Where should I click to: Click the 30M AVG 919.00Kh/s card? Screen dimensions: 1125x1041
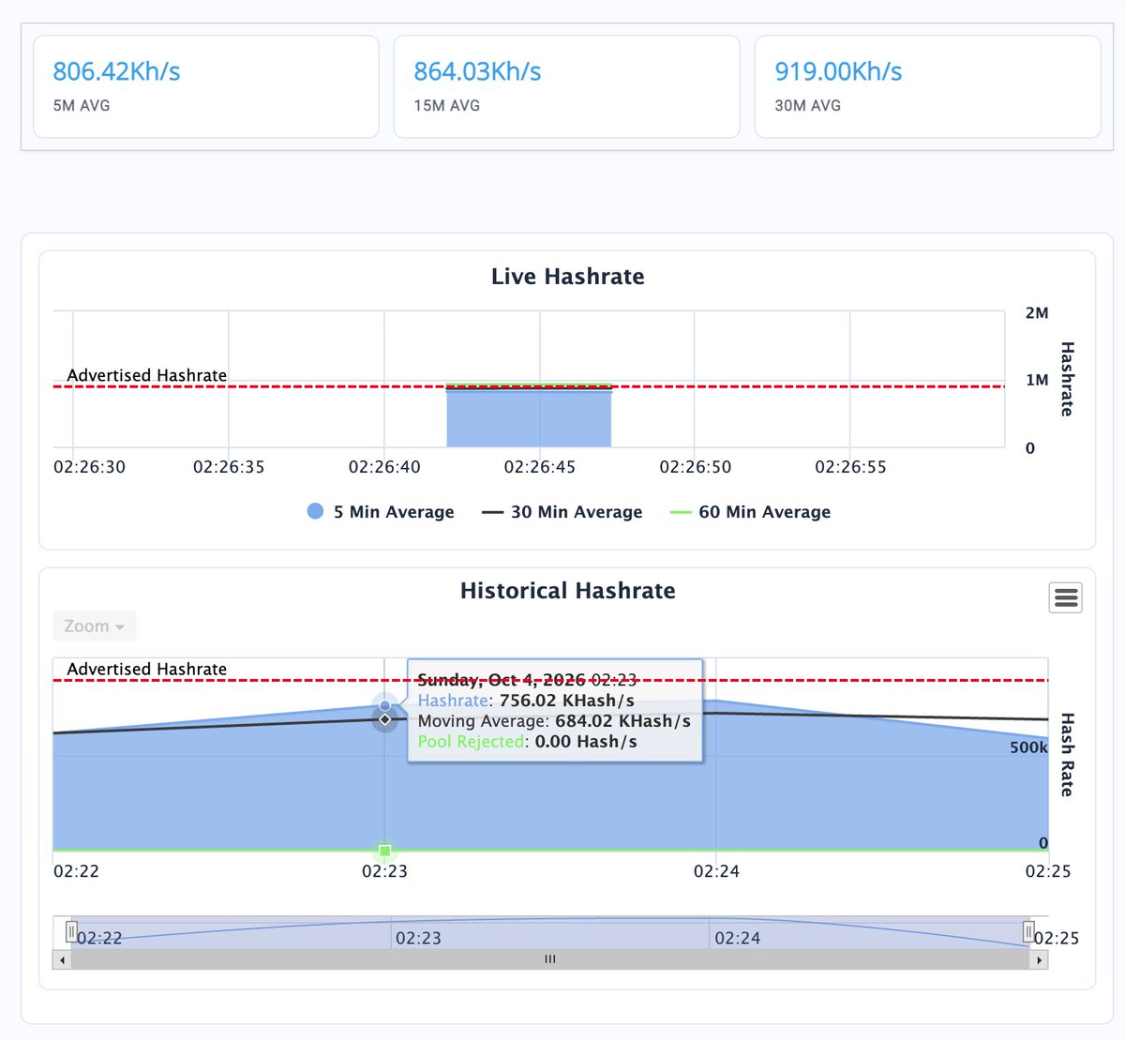click(x=928, y=87)
